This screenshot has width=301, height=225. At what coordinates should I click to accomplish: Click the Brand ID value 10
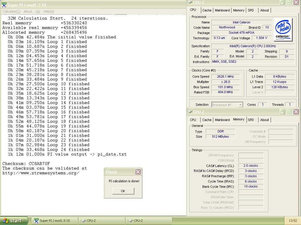267,27
